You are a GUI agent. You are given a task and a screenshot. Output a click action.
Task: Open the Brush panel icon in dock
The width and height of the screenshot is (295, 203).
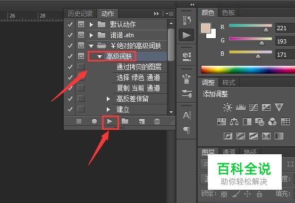[x=187, y=94]
